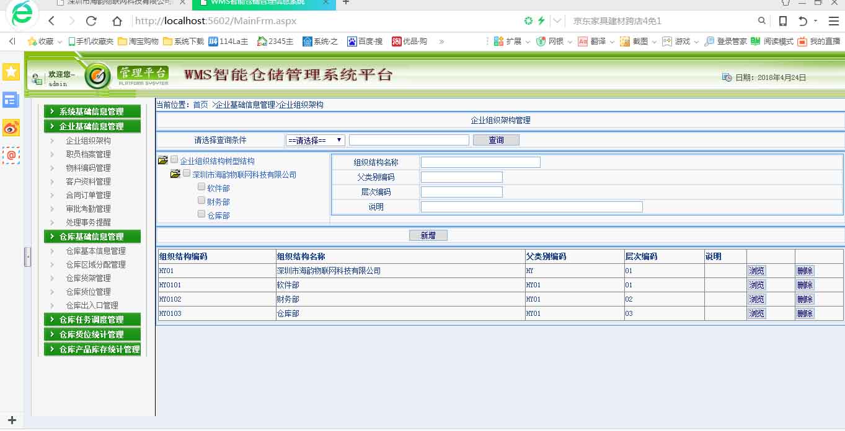
Task: Select 仓库货架管理 menu item
Action: [x=88, y=278]
